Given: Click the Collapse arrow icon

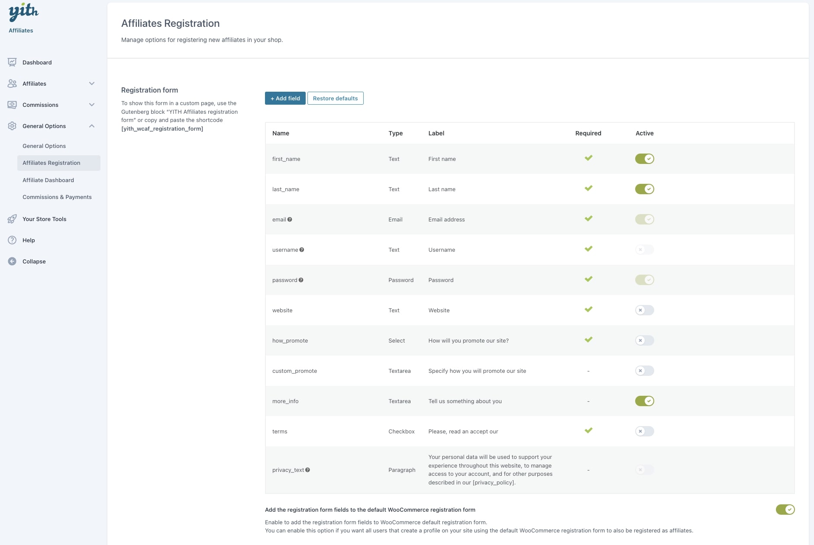Looking at the screenshot, I should coord(12,261).
